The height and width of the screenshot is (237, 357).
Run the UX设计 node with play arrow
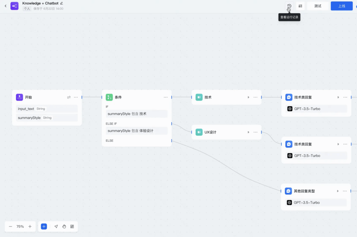[x=248, y=132]
